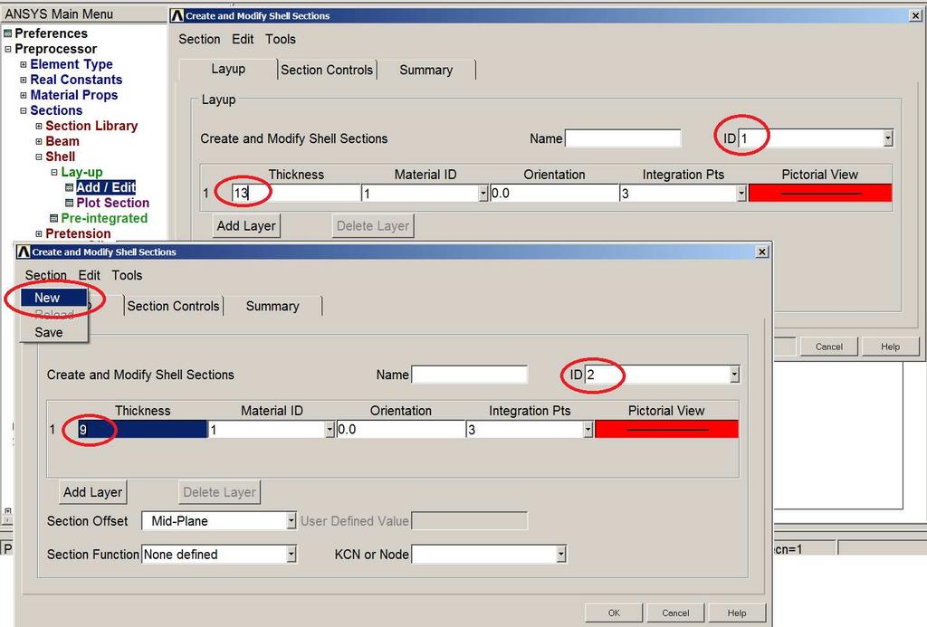Click Orientation field in back window

point(554,193)
